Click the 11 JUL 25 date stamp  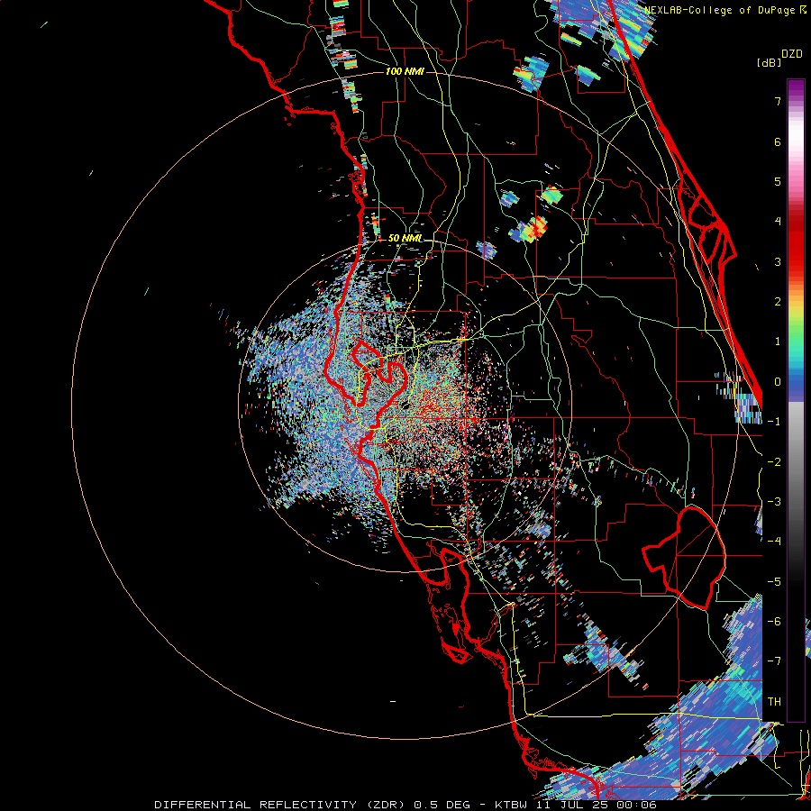tap(575, 805)
